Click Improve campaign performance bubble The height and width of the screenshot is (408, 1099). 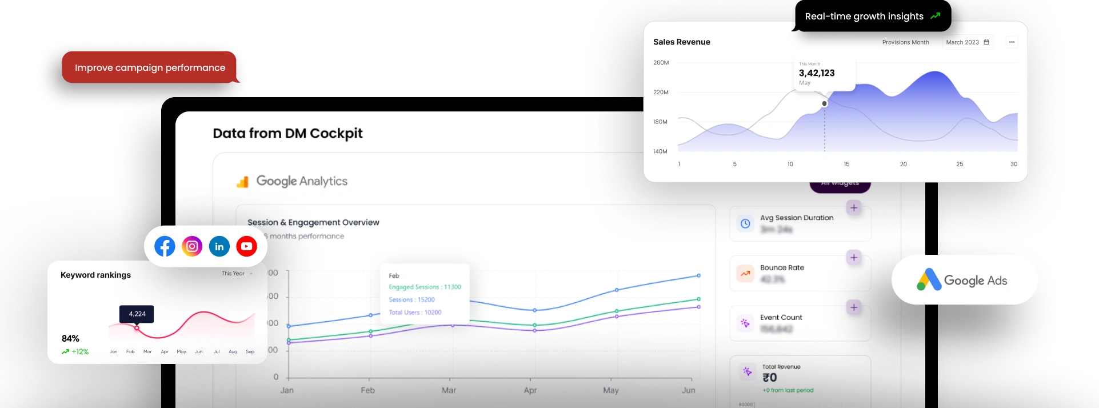(x=150, y=67)
